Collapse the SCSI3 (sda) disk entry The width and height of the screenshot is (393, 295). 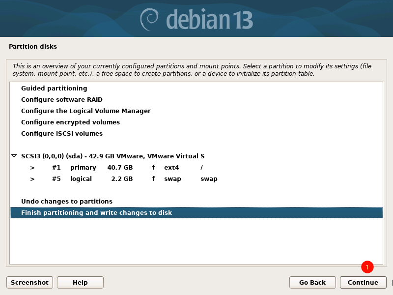[x=14, y=156]
